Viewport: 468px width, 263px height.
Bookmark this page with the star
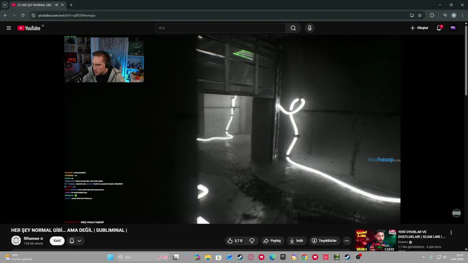(420, 15)
